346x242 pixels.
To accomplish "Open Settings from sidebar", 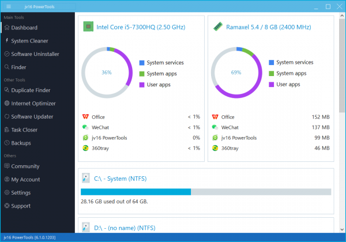I will tap(37, 192).
